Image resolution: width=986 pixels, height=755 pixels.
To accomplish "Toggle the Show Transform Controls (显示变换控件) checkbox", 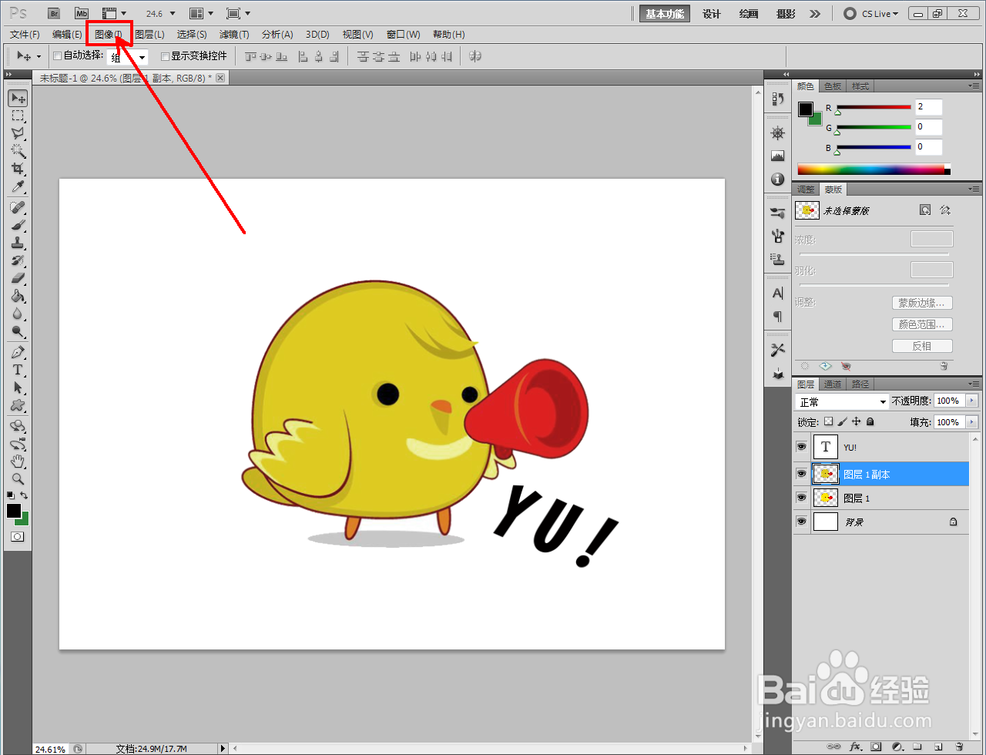I will [x=165, y=55].
